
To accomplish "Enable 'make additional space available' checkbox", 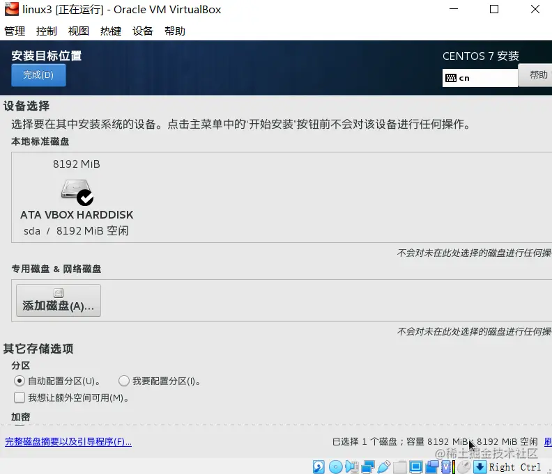I will pos(20,397).
